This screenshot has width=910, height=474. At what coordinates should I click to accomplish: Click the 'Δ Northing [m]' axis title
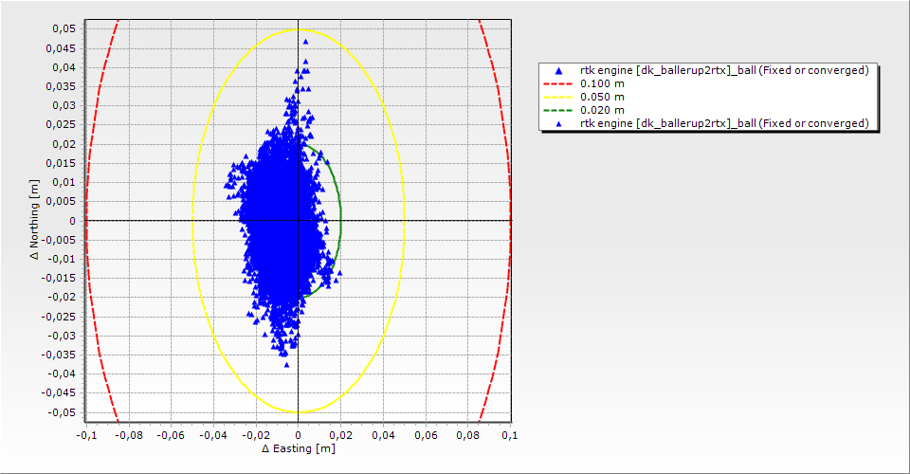tap(35, 219)
